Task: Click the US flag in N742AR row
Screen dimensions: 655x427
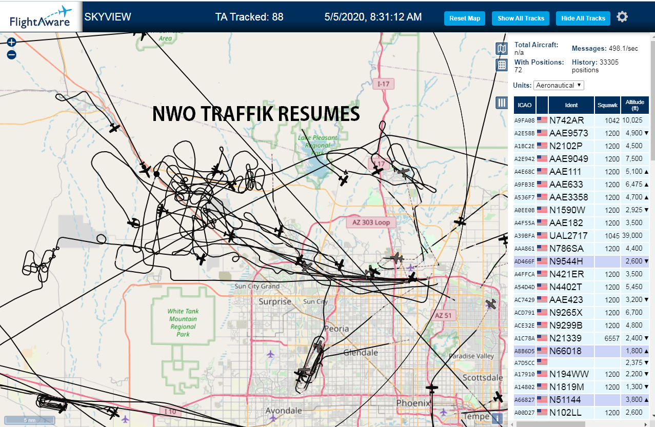Action: [542, 120]
